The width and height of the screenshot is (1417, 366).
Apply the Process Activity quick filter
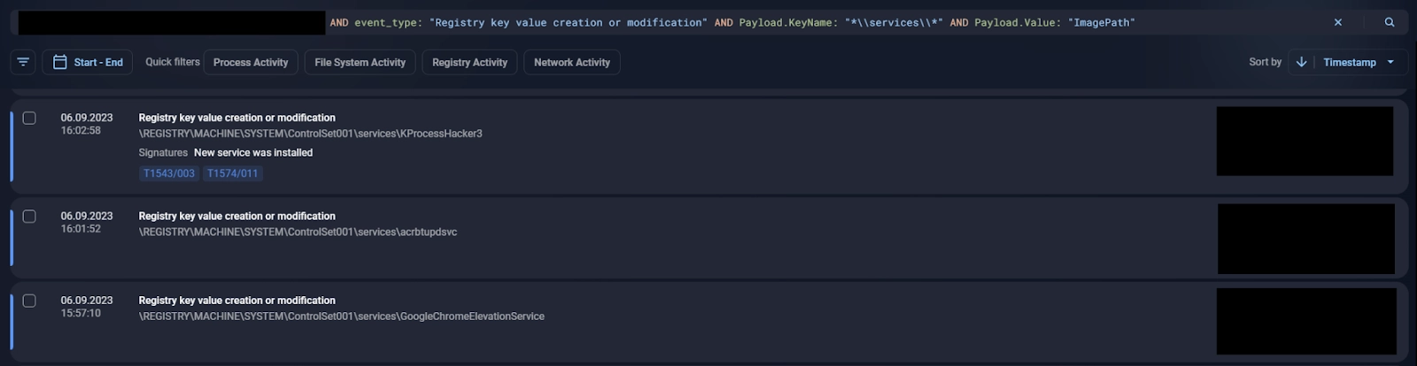pyautogui.click(x=251, y=62)
